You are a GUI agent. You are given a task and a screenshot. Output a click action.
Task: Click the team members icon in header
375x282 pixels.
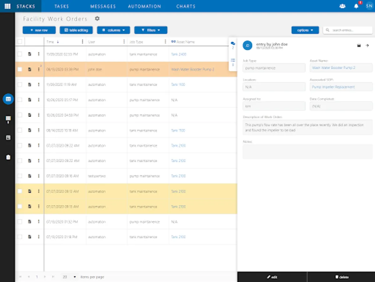[342, 6]
